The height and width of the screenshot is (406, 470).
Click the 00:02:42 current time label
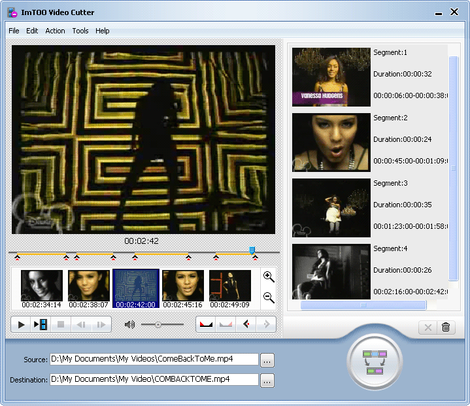click(141, 241)
